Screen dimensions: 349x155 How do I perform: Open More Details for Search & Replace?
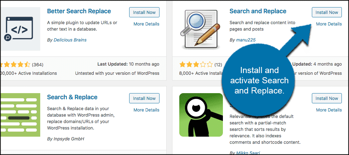coord(147,110)
